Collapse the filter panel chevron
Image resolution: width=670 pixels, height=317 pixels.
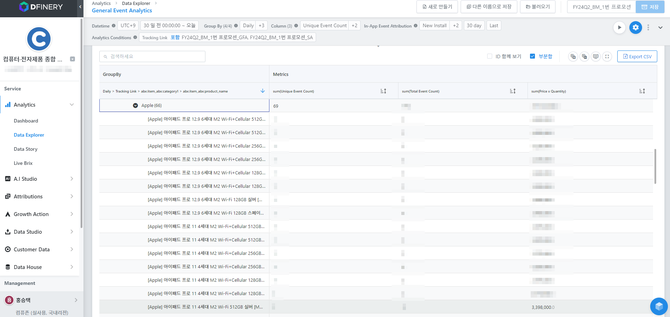point(660,28)
